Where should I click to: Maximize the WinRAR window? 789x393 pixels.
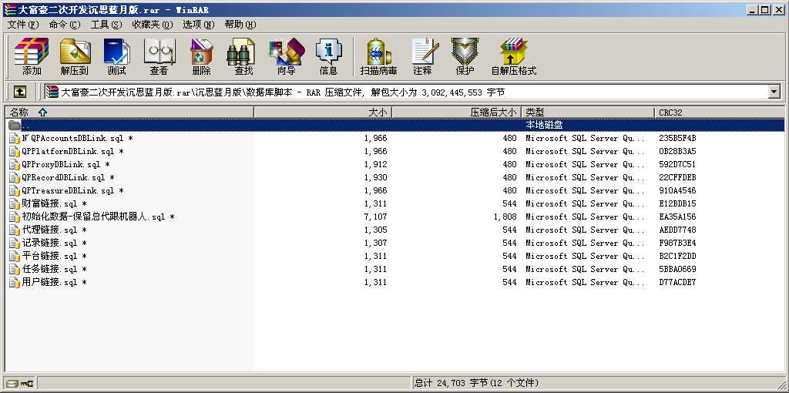click(765, 9)
